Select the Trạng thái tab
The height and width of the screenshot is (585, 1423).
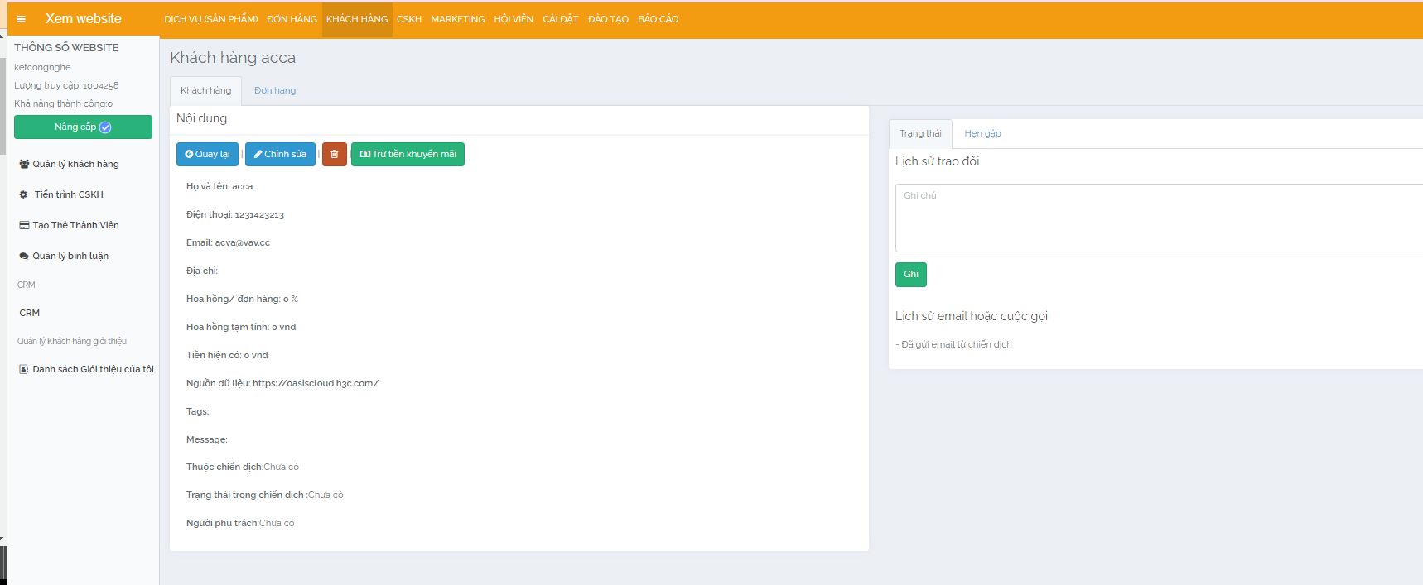tap(920, 133)
